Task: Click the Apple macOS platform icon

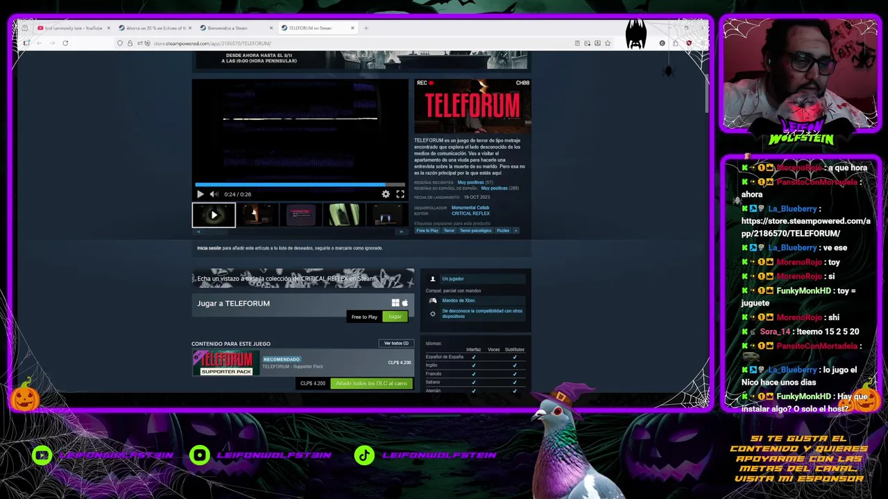Action: point(405,303)
